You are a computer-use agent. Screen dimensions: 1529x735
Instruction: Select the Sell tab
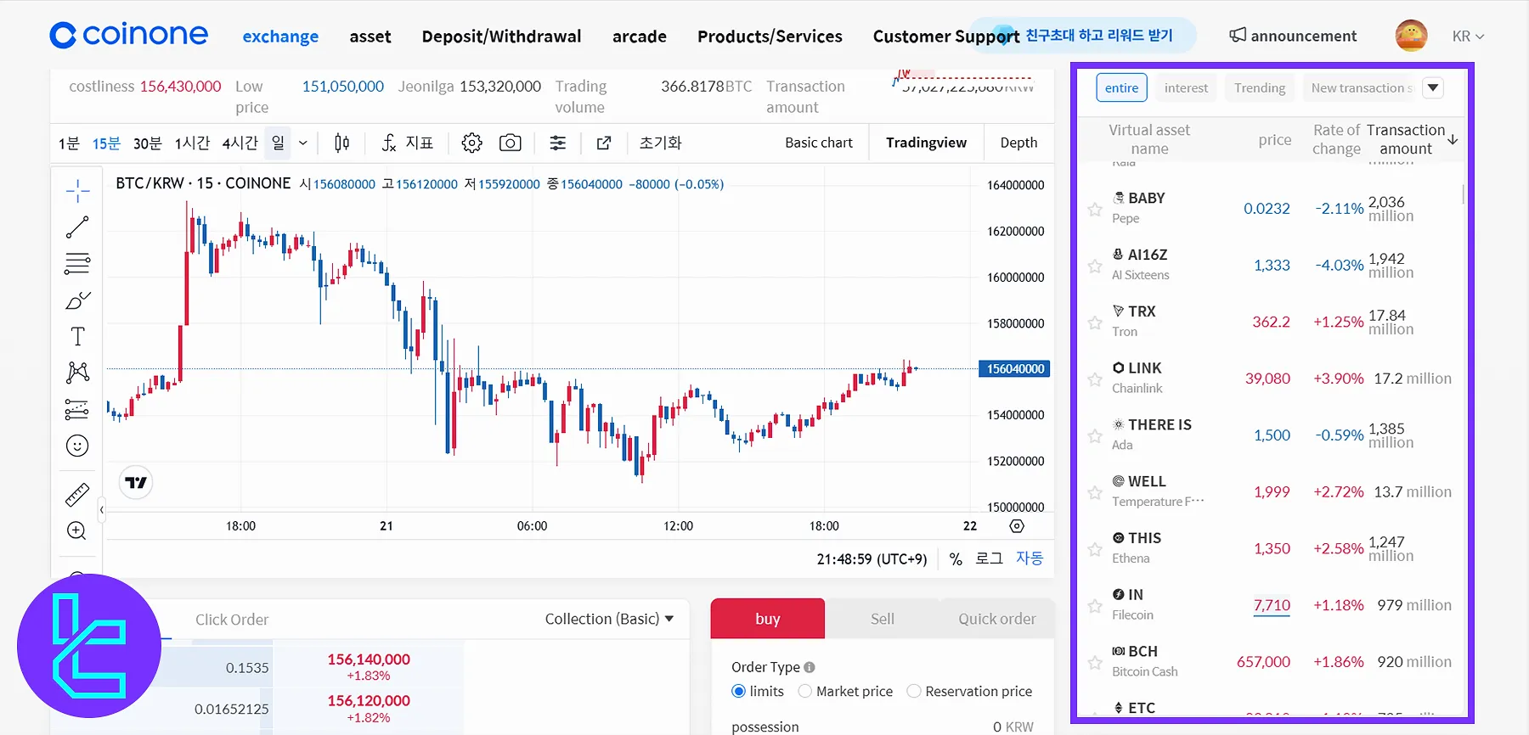pos(883,619)
